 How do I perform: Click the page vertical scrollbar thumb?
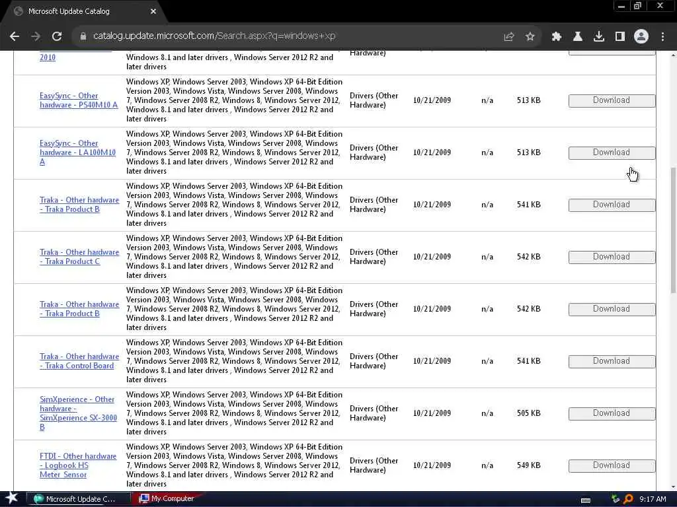tap(673, 230)
